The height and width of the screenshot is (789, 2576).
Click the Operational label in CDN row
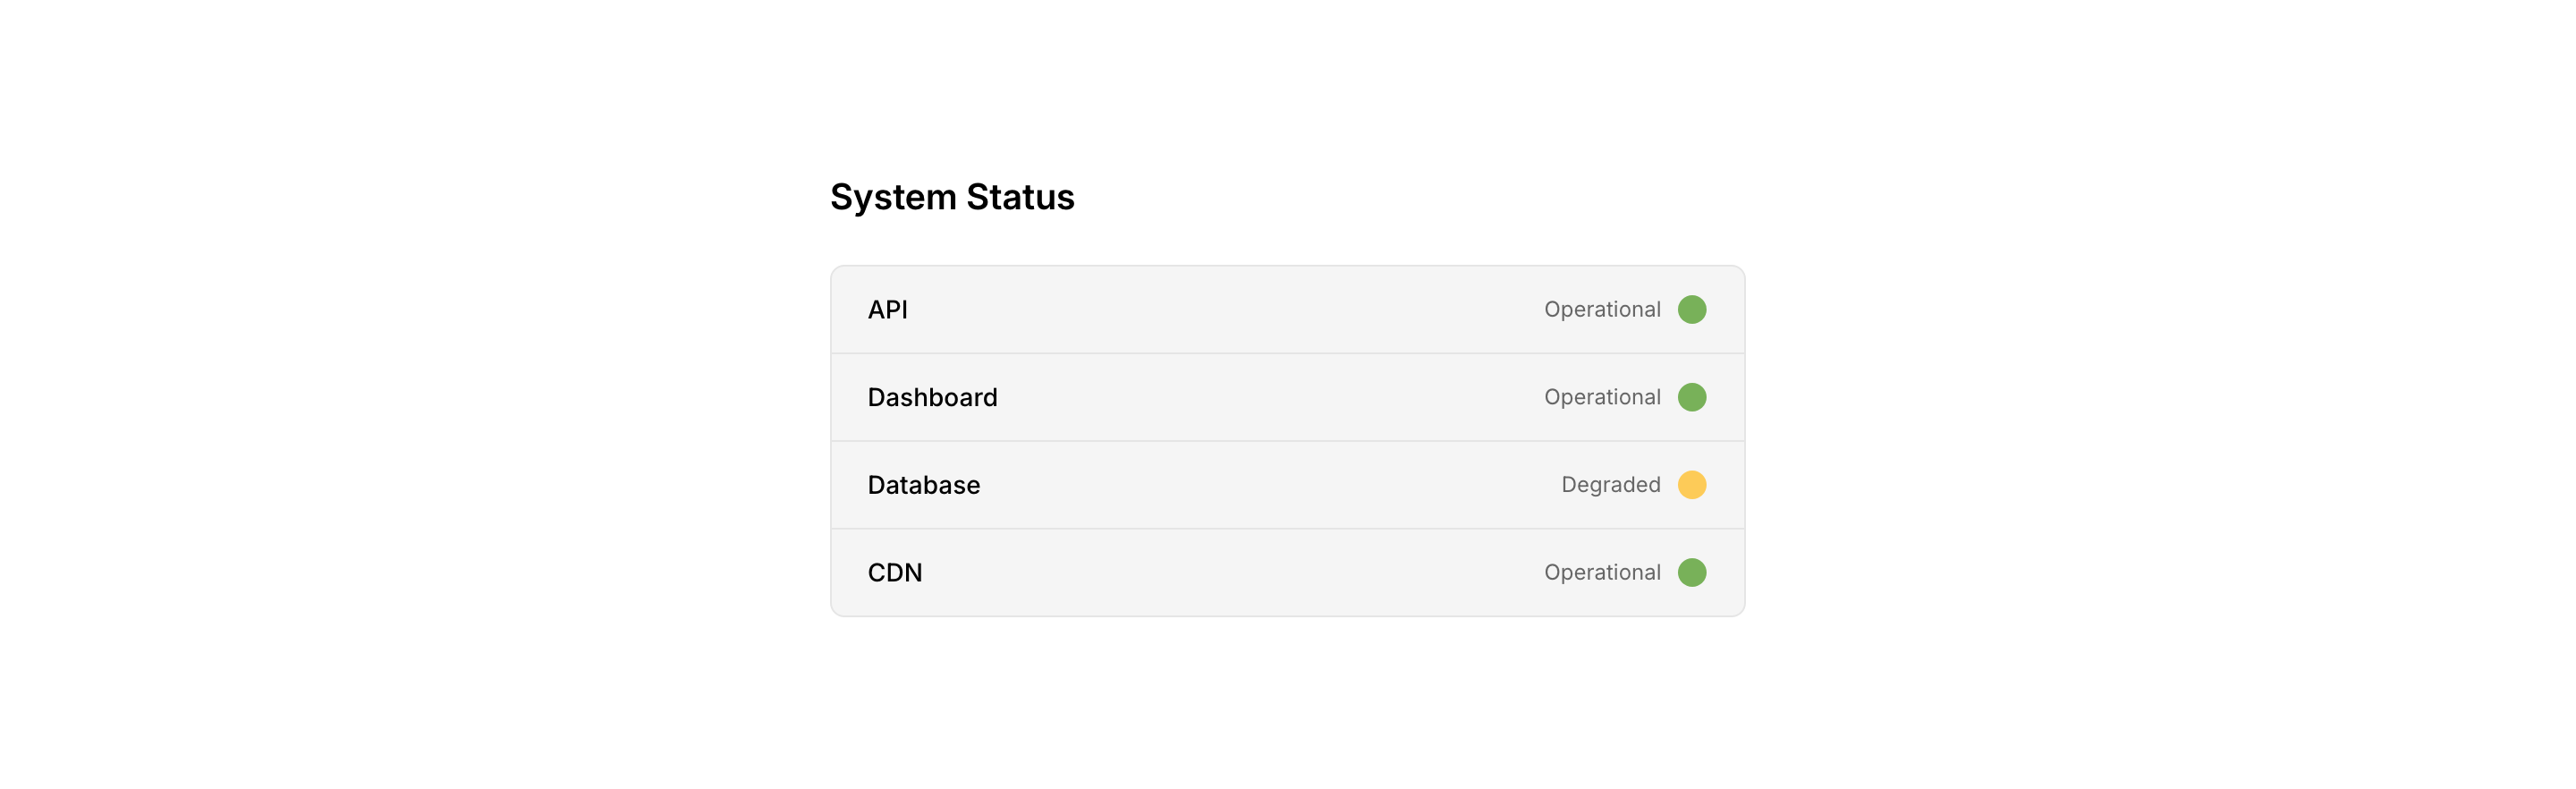point(1601,573)
